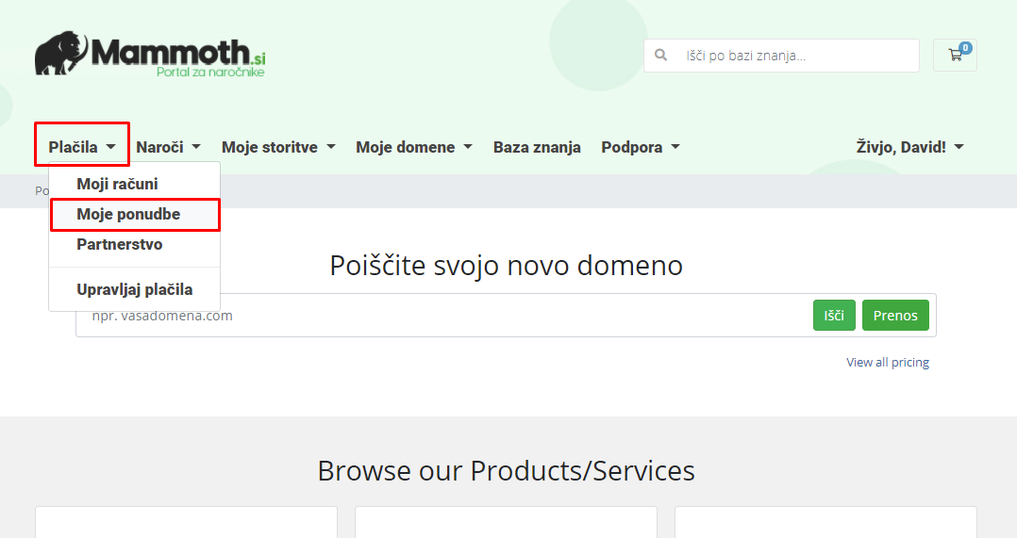The height and width of the screenshot is (538, 1017).
Task: Focus the Išči po bazi znanja search field
Action: pyautogui.click(x=781, y=55)
